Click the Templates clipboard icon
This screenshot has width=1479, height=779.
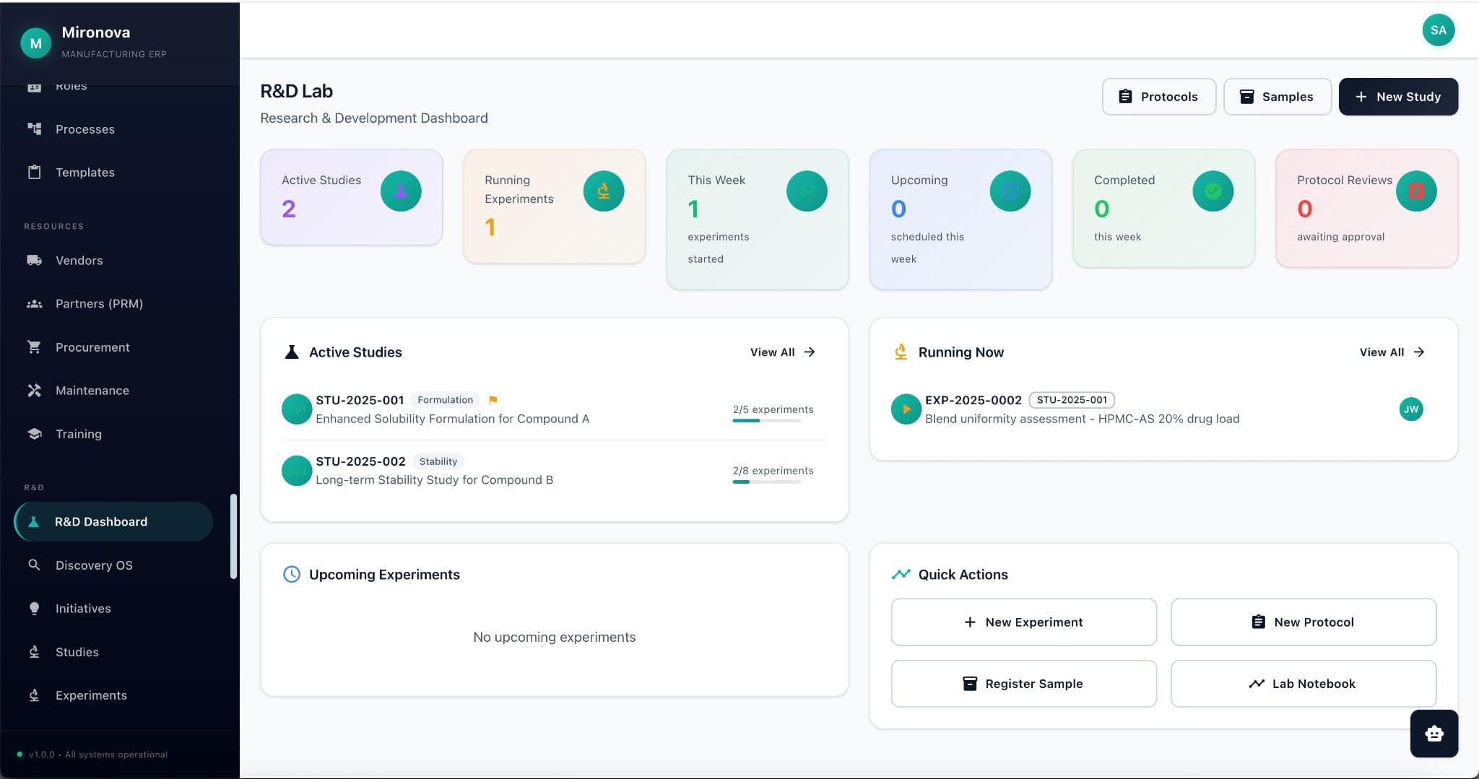point(34,172)
